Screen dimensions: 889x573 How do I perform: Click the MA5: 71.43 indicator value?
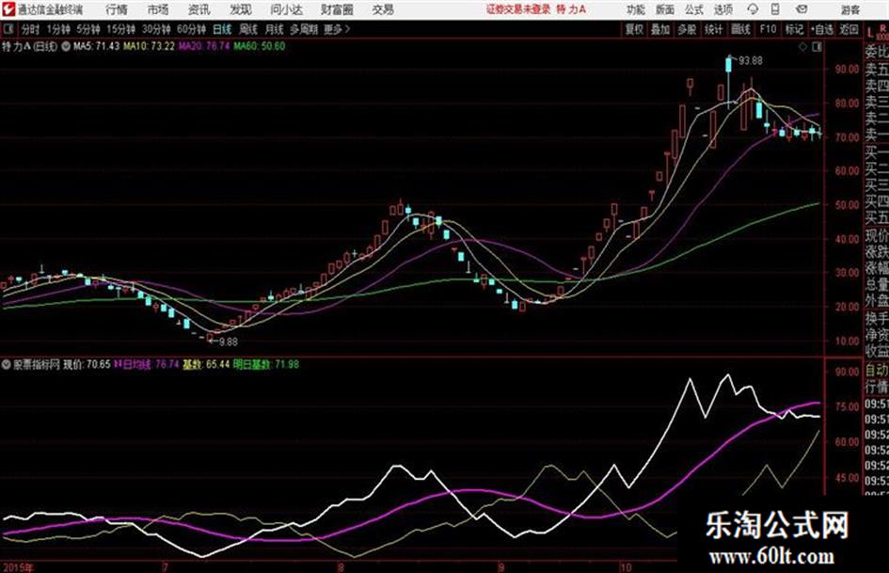[x=96, y=46]
